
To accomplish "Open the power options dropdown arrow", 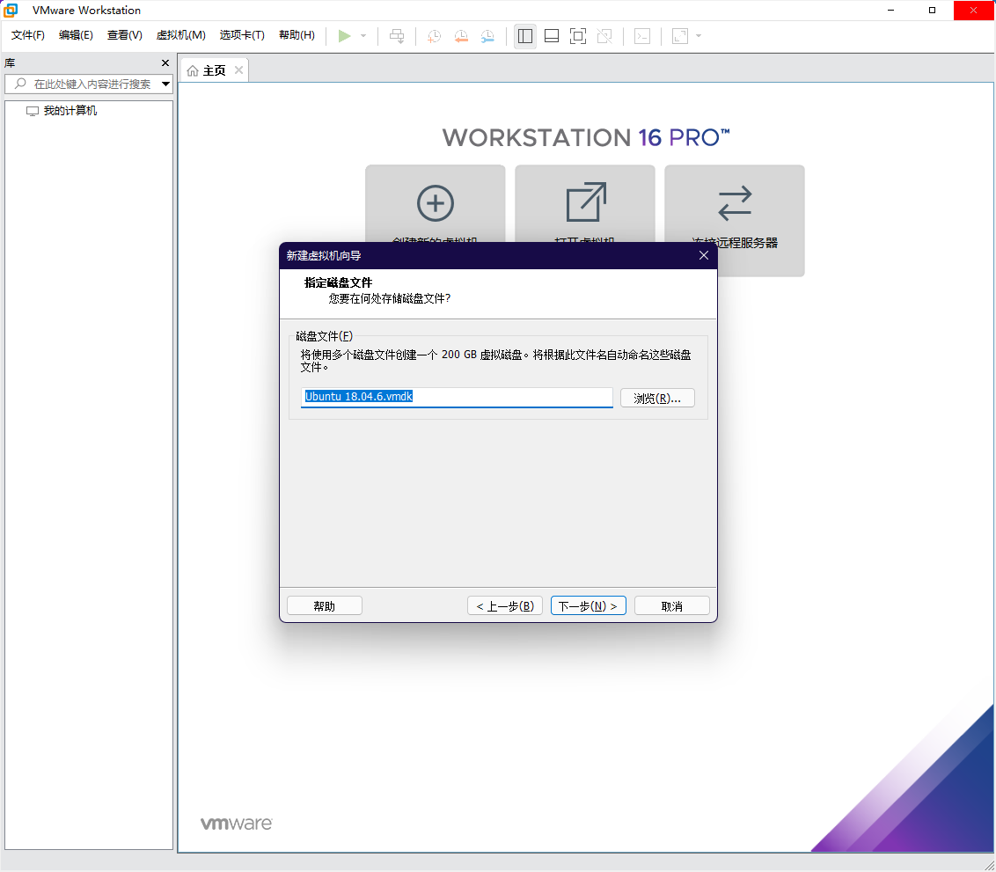I will [363, 36].
